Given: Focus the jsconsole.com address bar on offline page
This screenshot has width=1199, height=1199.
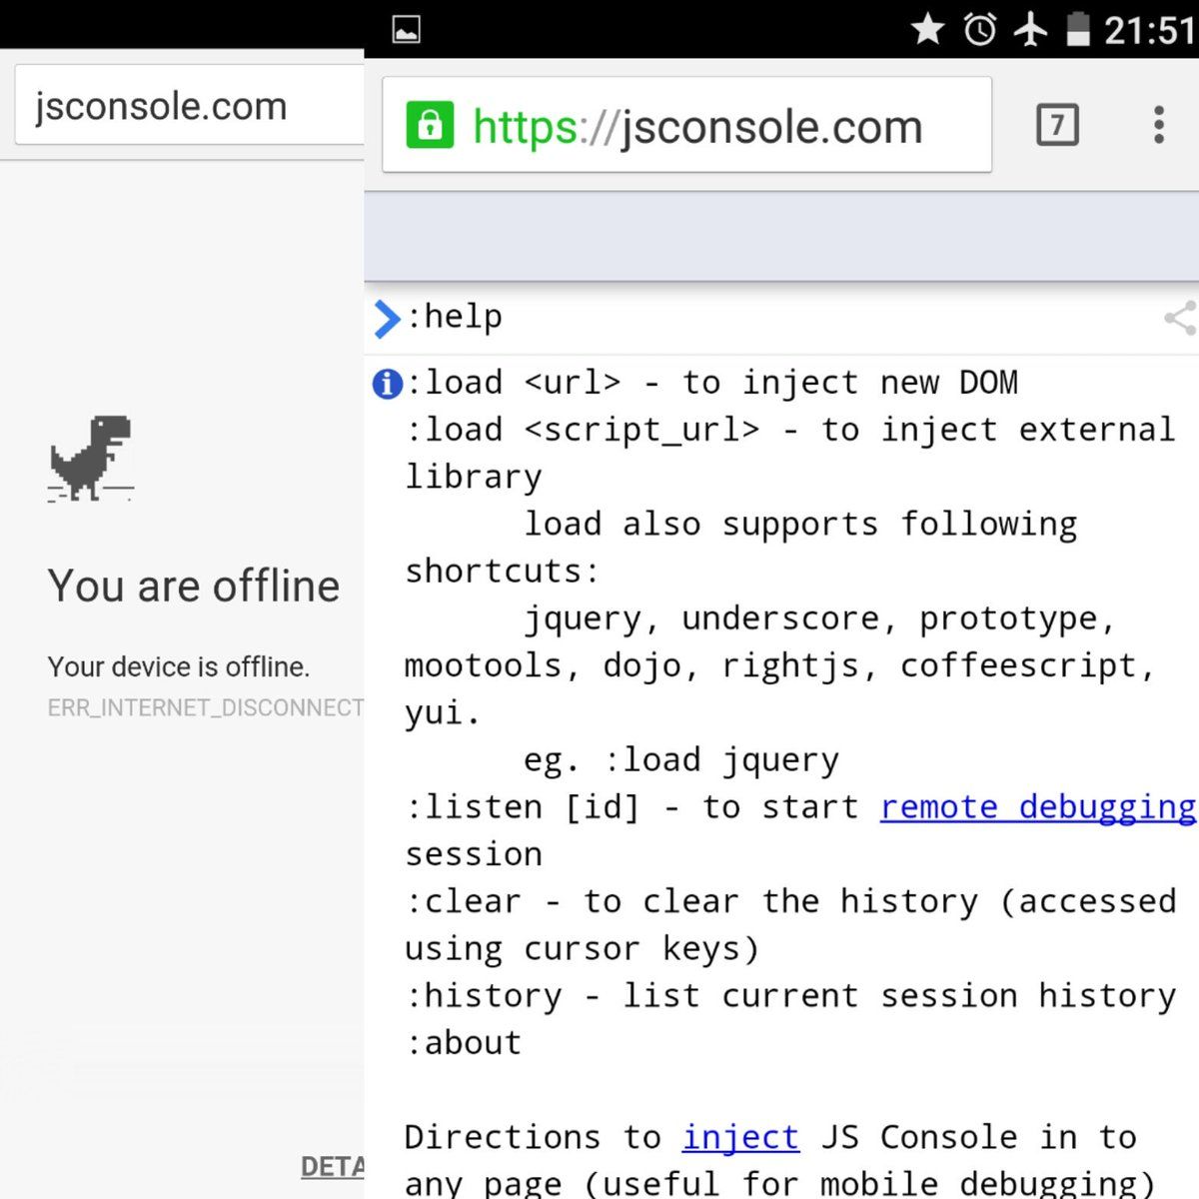Looking at the screenshot, I should point(190,106).
